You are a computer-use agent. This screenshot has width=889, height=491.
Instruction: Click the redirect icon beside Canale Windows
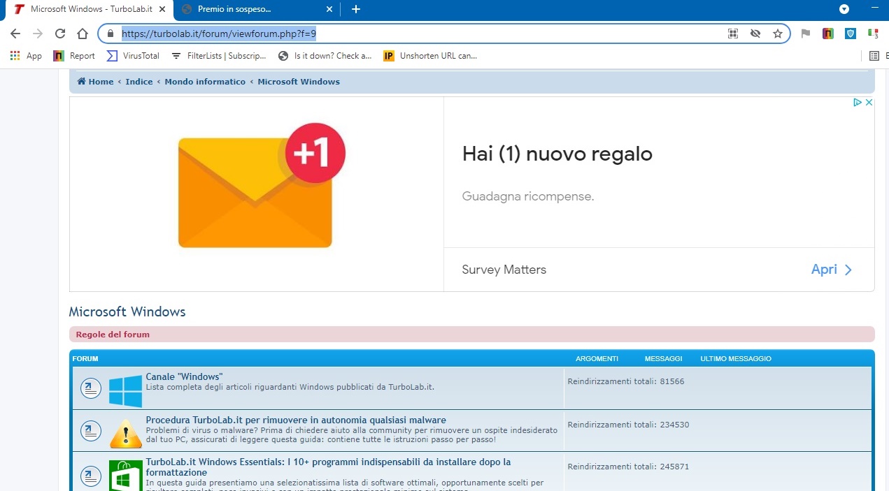click(x=90, y=388)
